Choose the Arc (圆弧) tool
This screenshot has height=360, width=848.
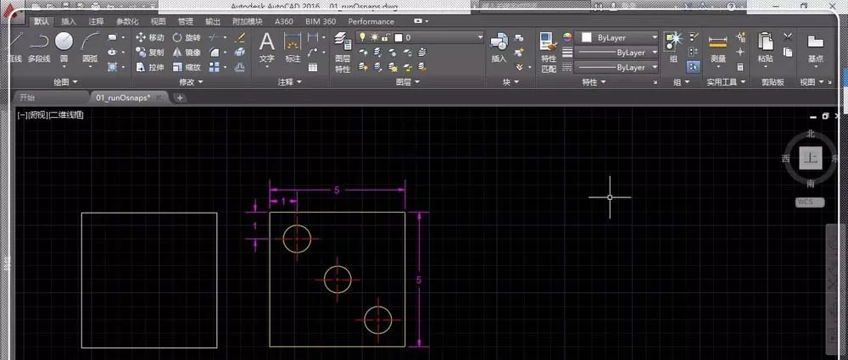point(90,47)
